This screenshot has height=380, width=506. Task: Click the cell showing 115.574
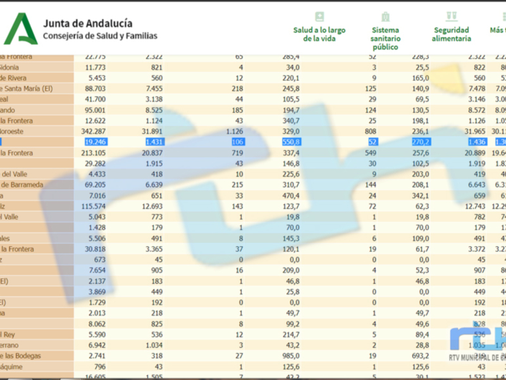(x=95, y=206)
